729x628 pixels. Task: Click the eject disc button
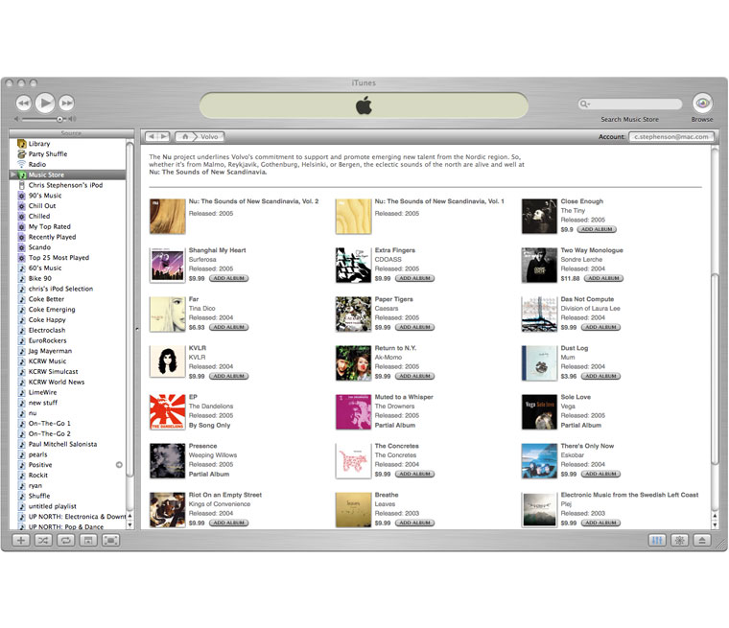click(x=702, y=540)
